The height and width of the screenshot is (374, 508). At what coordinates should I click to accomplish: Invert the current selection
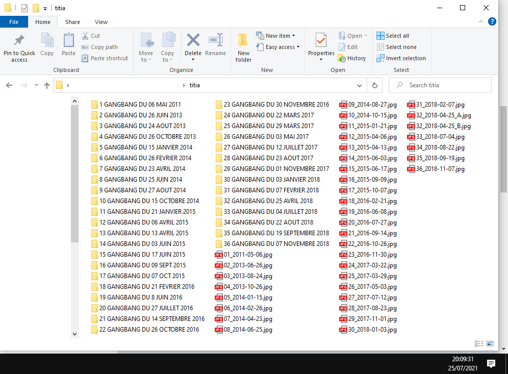(401, 58)
